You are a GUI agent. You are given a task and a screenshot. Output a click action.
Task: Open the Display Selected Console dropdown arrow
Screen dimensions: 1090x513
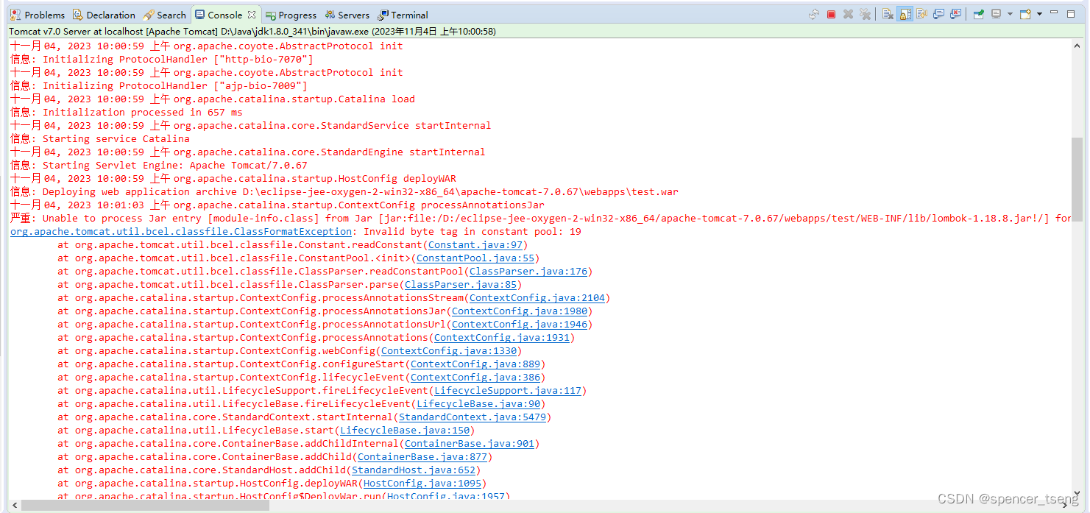click(1009, 14)
